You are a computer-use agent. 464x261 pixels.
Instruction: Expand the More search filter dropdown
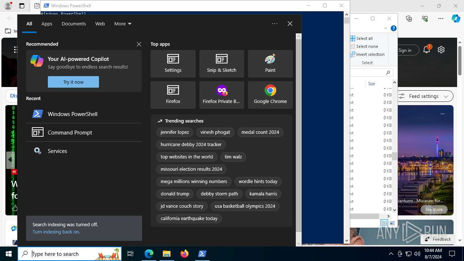(123, 24)
